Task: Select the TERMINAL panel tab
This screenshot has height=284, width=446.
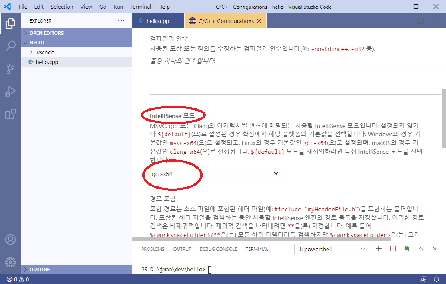Action: (x=257, y=249)
